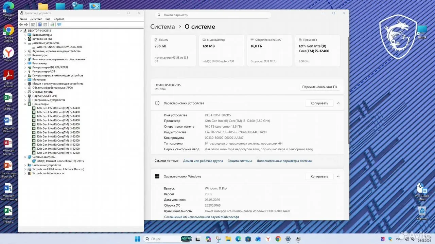Image resolution: width=435 pixels, height=244 pixels.
Task: Select WDC PC SN520 SDAPNUW-256G-1014 disk
Action: tap(59, 47)
